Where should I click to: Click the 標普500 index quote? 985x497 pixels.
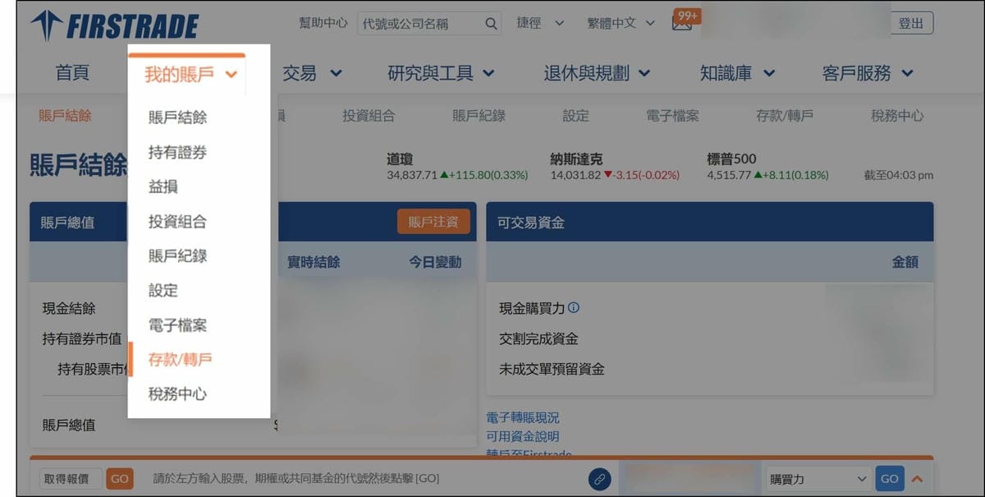(x=767, y=167)
